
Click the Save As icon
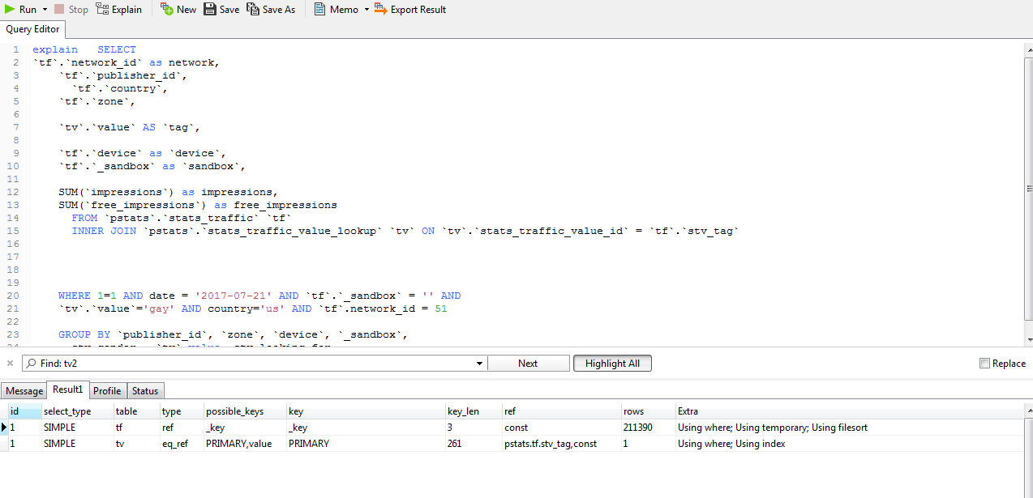(x=253, y=10)
